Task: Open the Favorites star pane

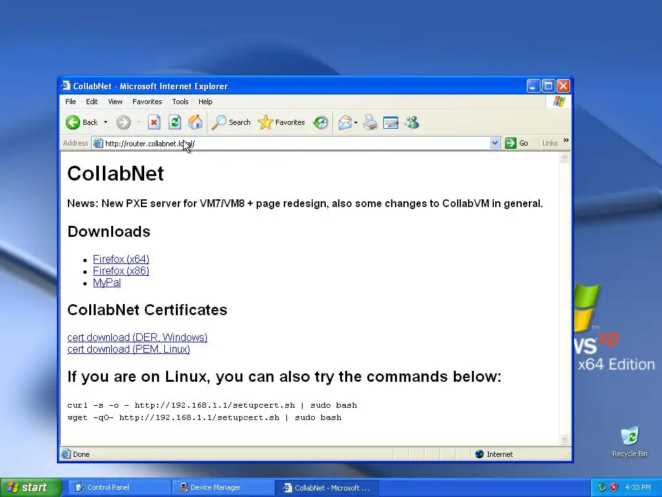Action: tap(281, 122)
